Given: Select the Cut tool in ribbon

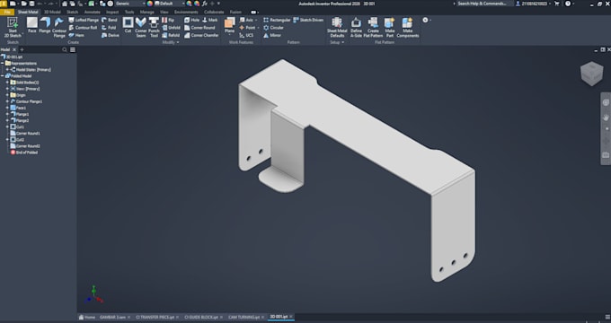Looking at the screenshot, I should [x=128, y=25].
